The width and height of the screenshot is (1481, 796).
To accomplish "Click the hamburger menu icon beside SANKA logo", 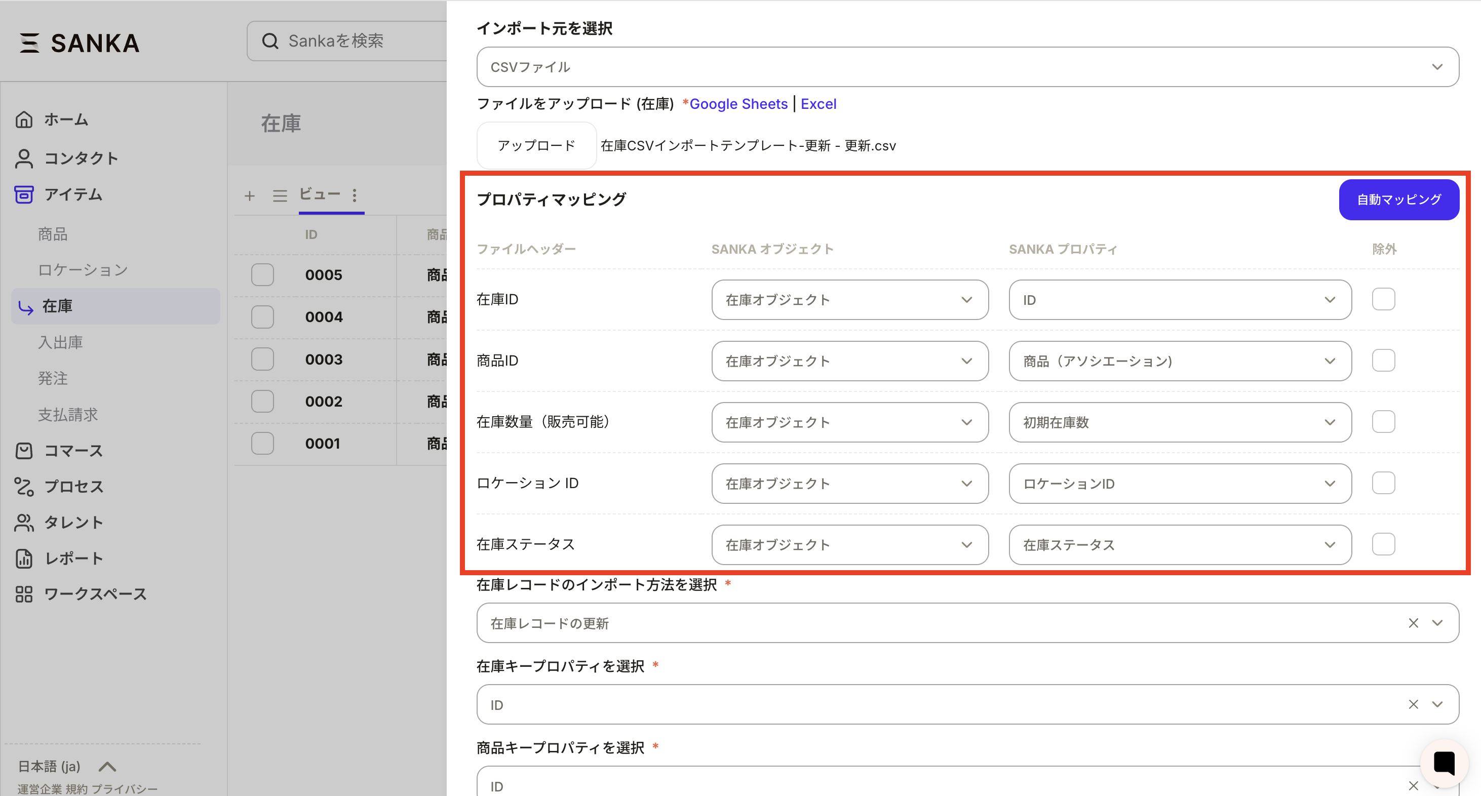I will [x=29, y=43].
